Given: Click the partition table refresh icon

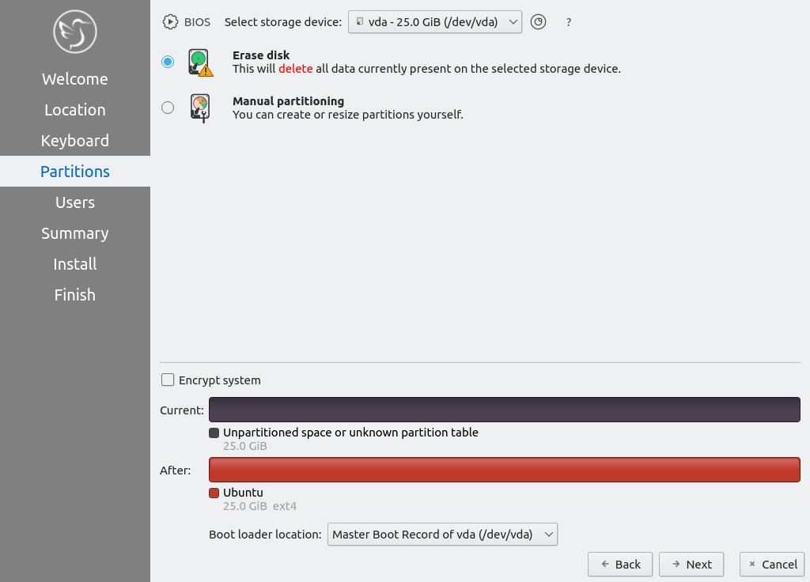Looking at the screenshot, I should coord(538,22).
